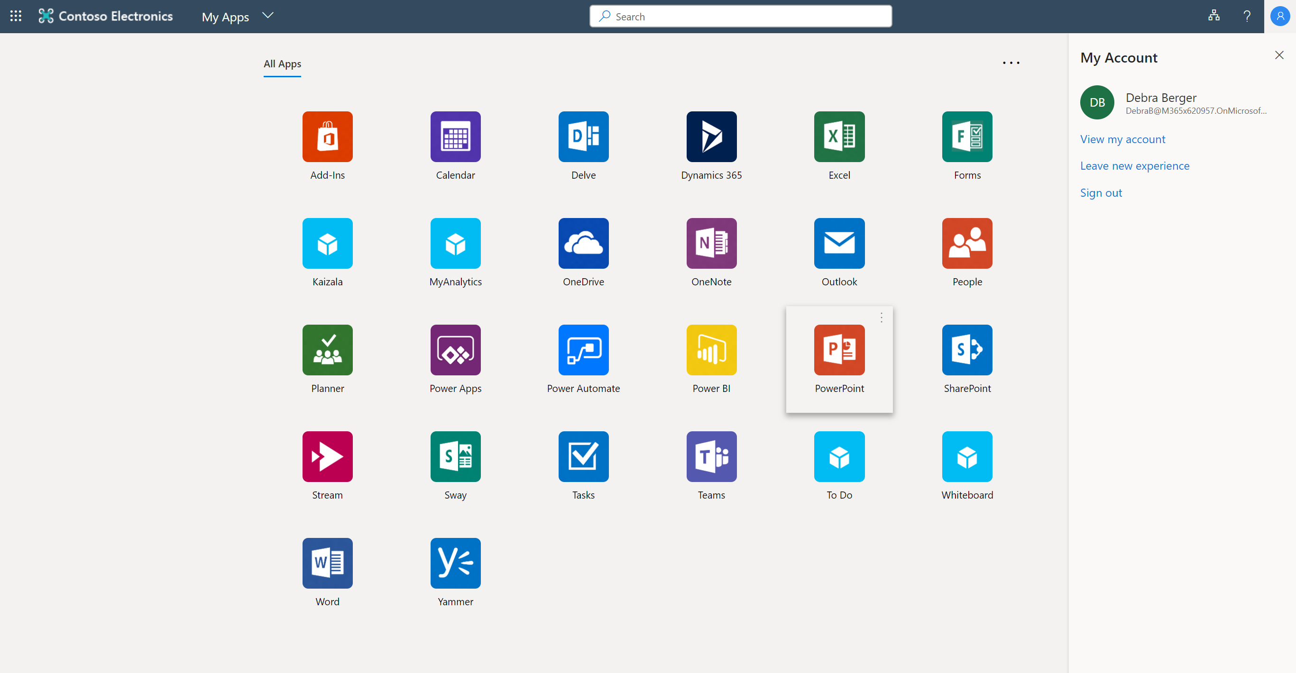Click the DebraB email address text
1296x673 pixels.
pos(1196,110)
